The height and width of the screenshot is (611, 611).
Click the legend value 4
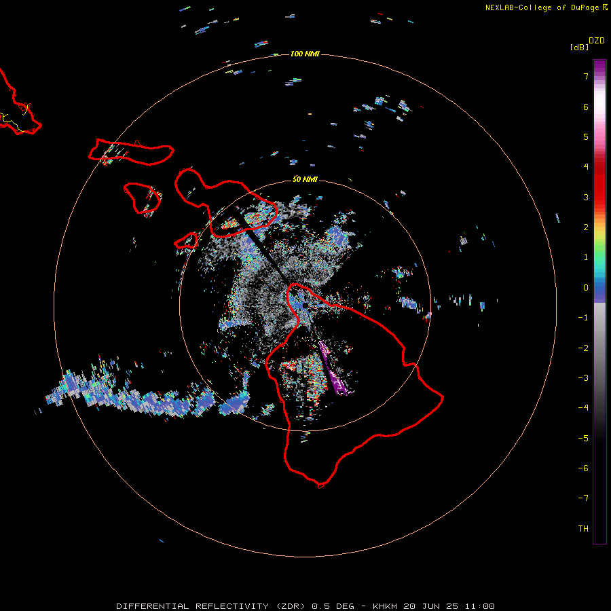point(586,167)
